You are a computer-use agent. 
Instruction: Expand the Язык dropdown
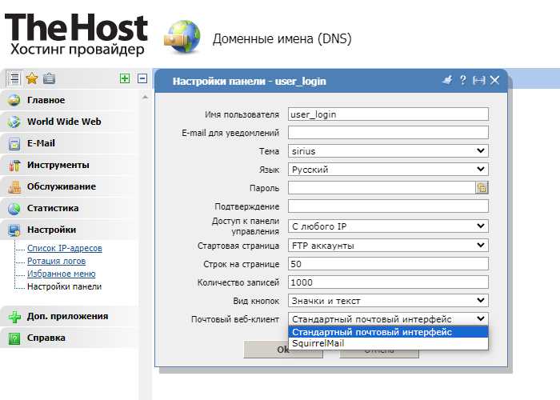click(x=388, y=170)
